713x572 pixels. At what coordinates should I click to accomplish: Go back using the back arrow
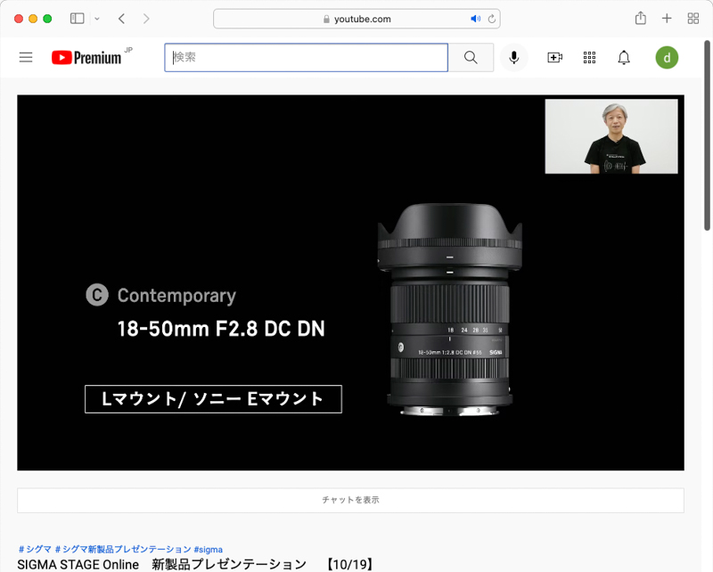tap(120, 18)
